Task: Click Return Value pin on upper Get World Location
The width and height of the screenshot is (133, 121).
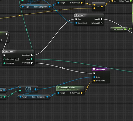Action: point(82,3)
